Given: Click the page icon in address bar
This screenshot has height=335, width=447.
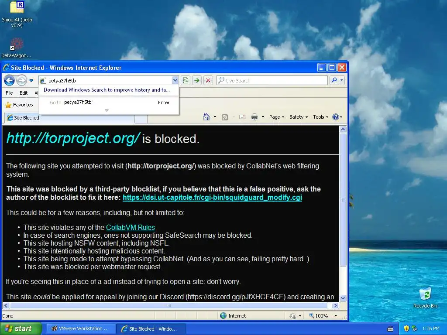Looking at the screenshot, I should 43,81.
